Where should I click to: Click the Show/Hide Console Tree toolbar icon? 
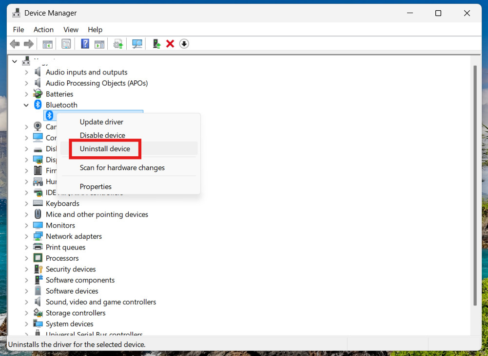(47, 44)
